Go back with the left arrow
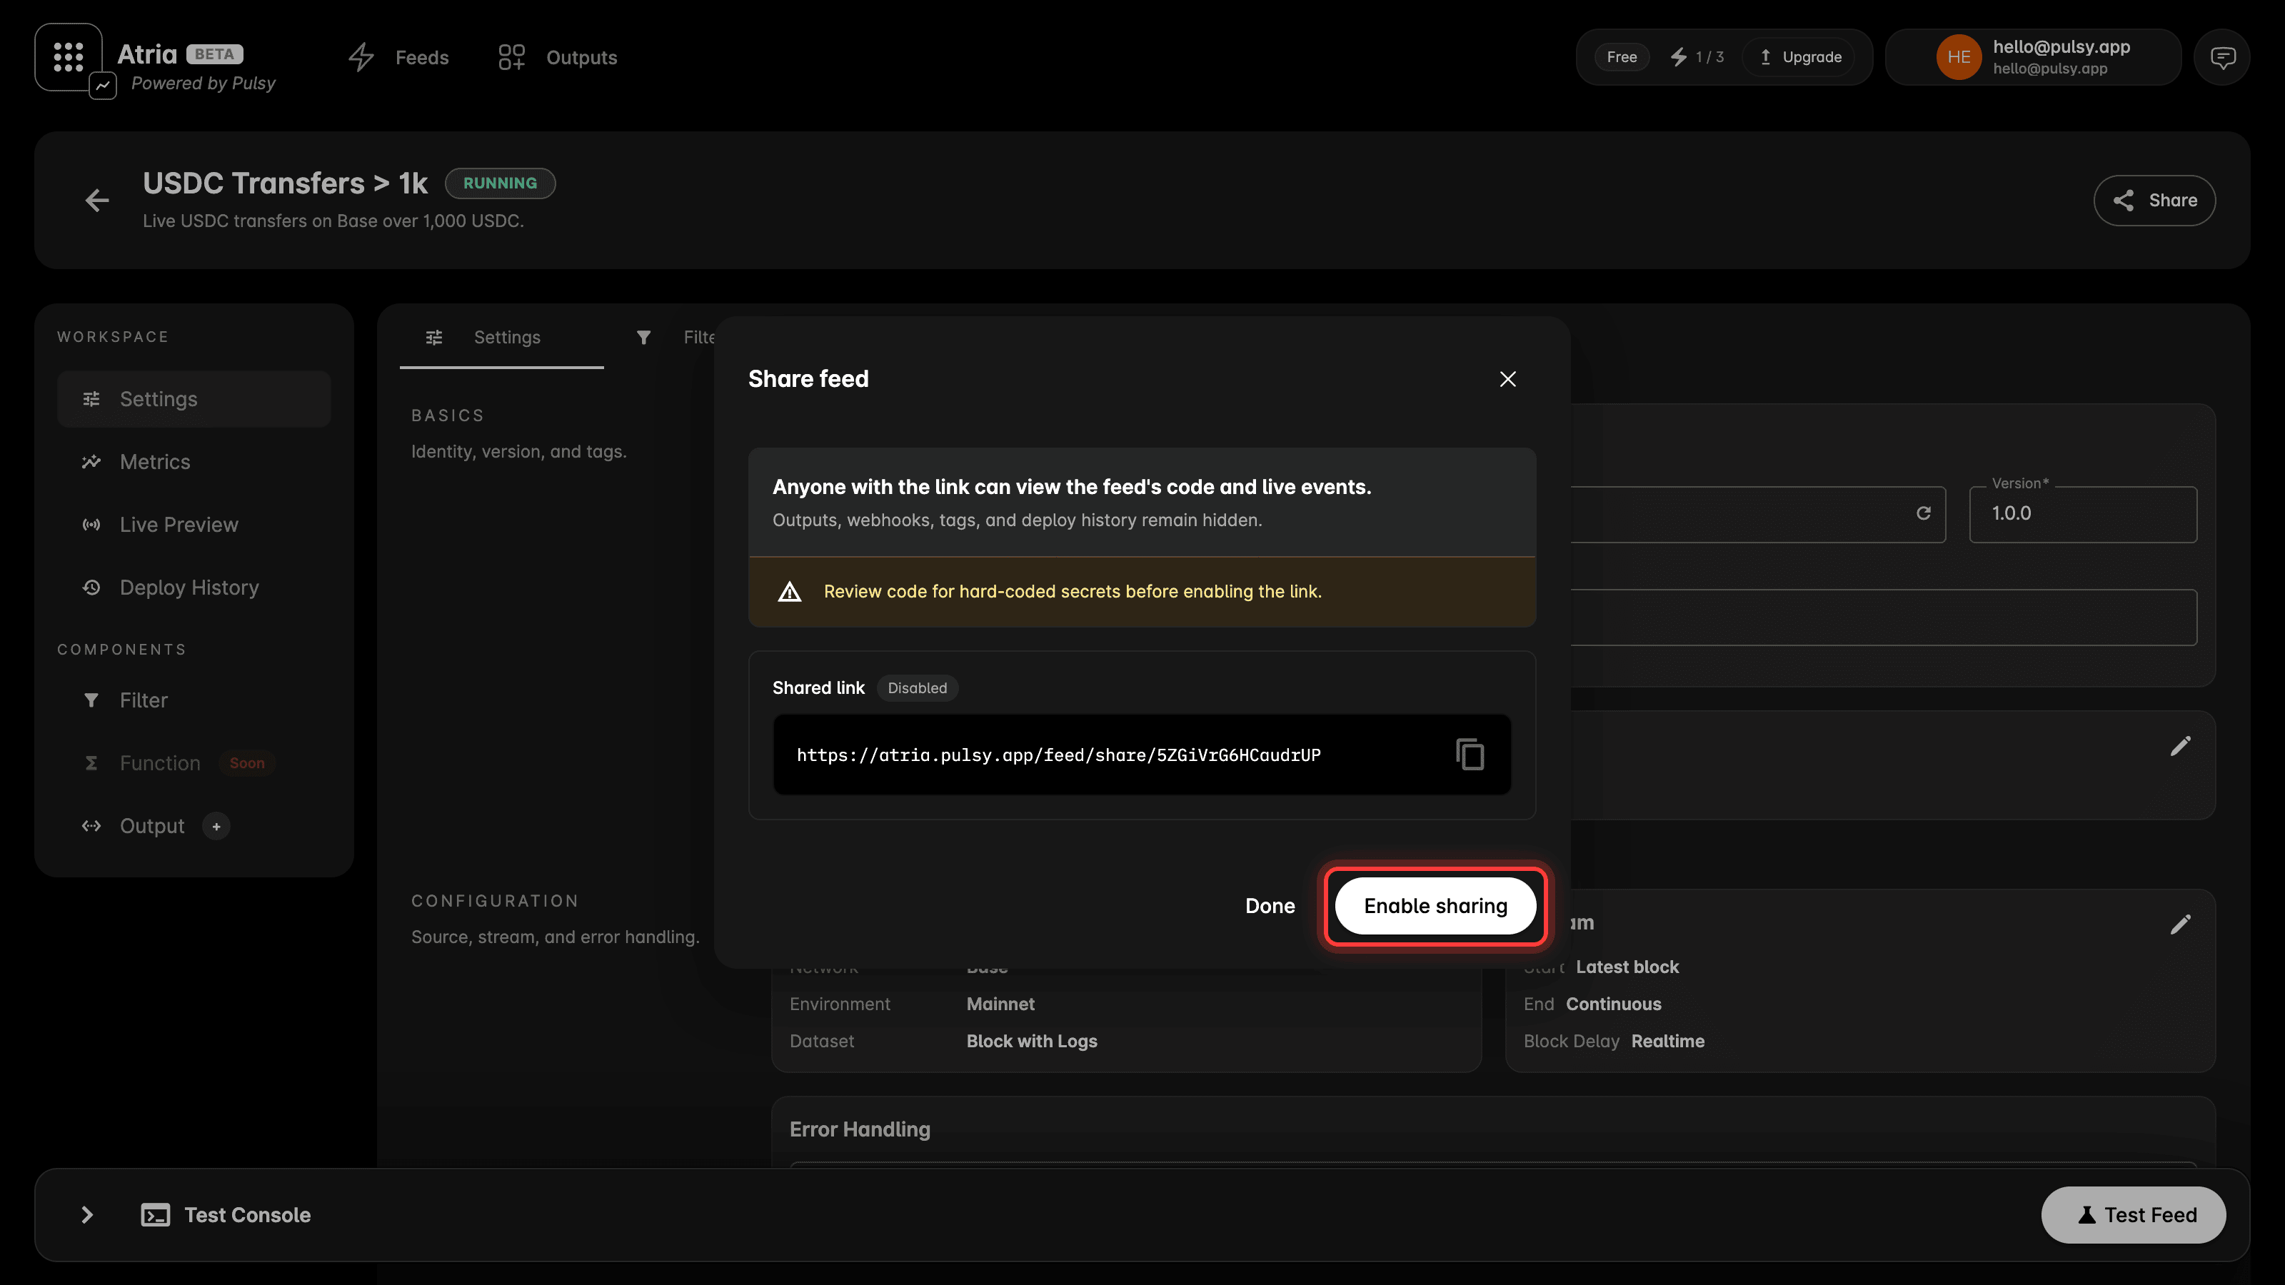This screenshot has height=1285, width=2285. (96, 201)
